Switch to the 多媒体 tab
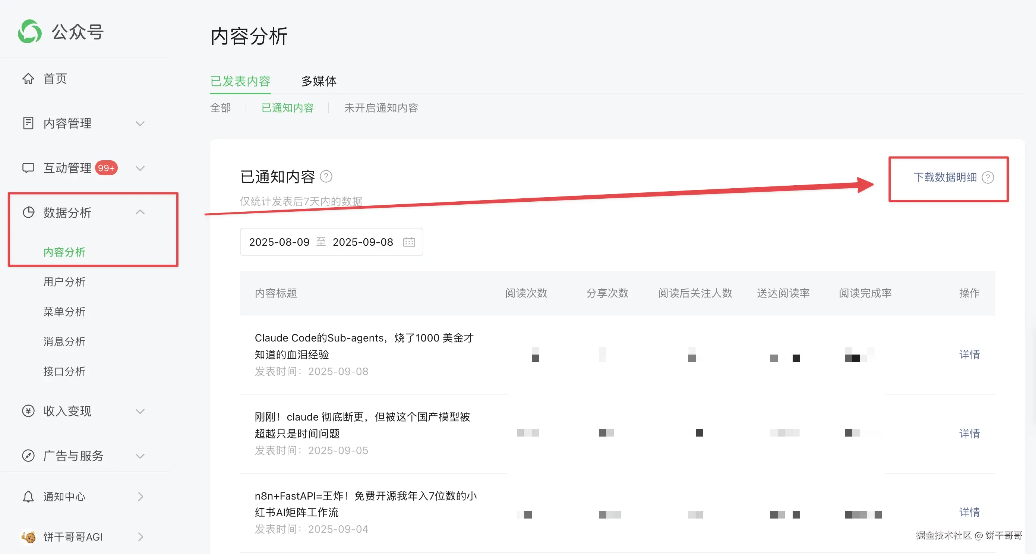1036x554 pixels. (319, 81)
